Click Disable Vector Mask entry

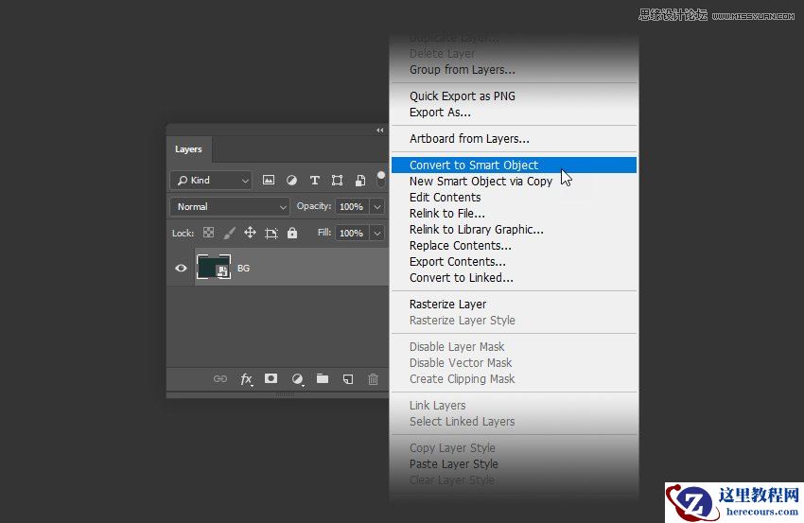coord(514,363)
